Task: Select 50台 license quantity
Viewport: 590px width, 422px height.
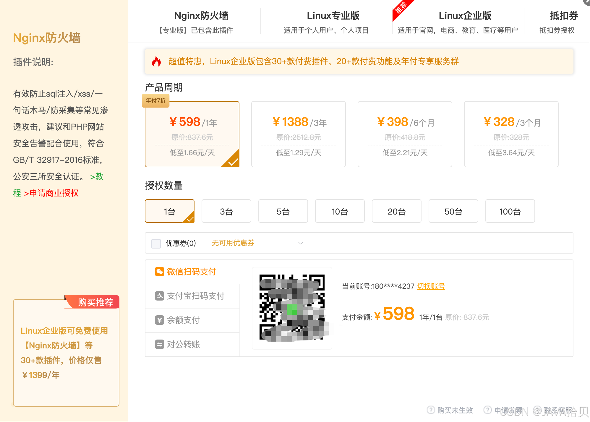Action: 453,211
